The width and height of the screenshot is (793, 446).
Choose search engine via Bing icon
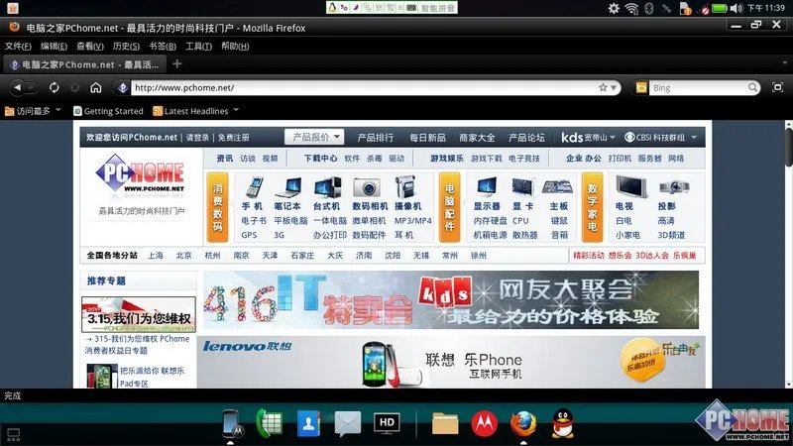641,87
